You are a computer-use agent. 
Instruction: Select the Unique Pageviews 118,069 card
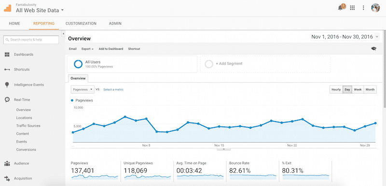pos(147,171)
